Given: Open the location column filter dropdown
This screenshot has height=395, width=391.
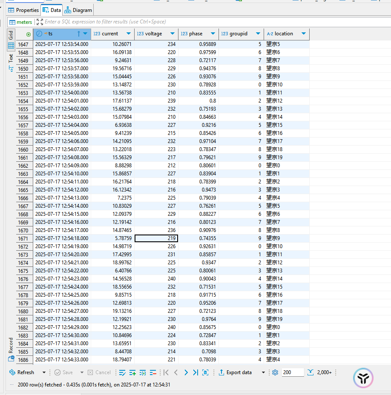Looking at the screenshot, I should (303, 34).
